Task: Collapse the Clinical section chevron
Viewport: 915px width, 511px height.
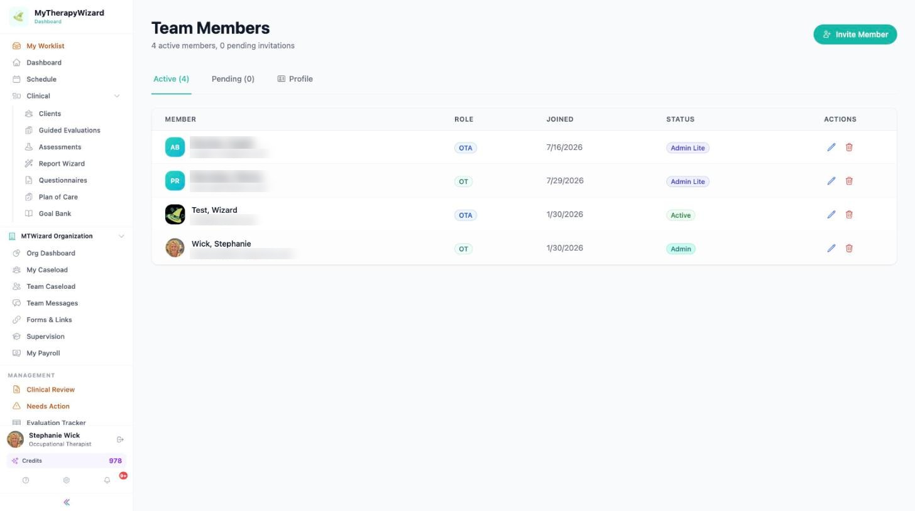Action: coord(116,96)
